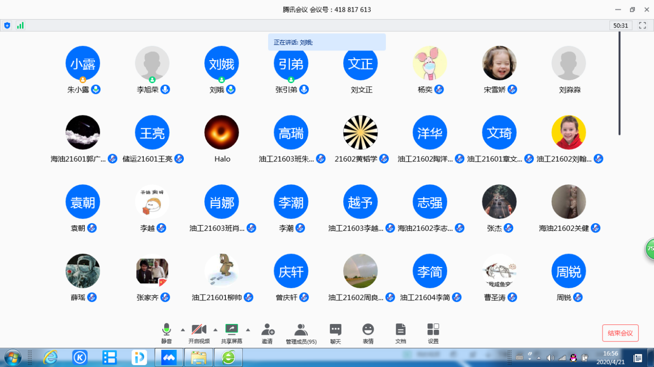Open the 表情 emoji icon
This screenshot has height=367, width=654.
pyautogui.click(x=368, y=333)
